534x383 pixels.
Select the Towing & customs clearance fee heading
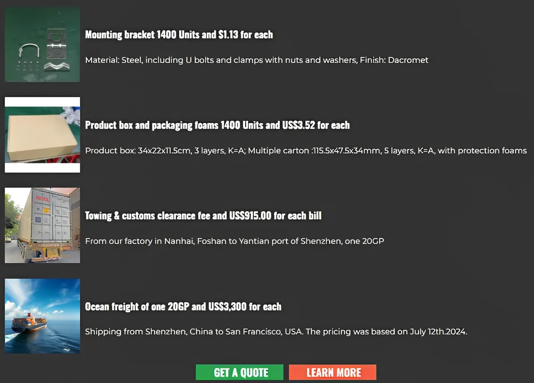[x=203, y=216]
